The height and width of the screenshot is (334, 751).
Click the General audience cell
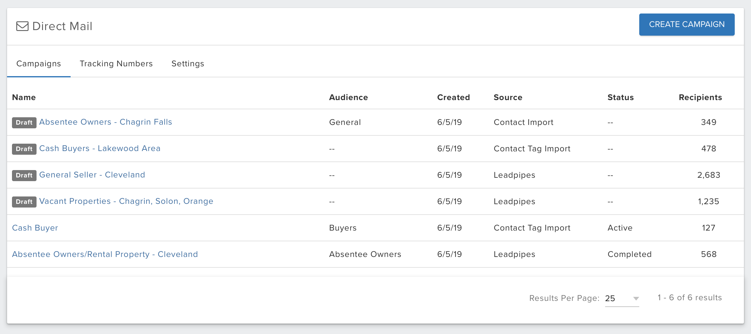345,122
